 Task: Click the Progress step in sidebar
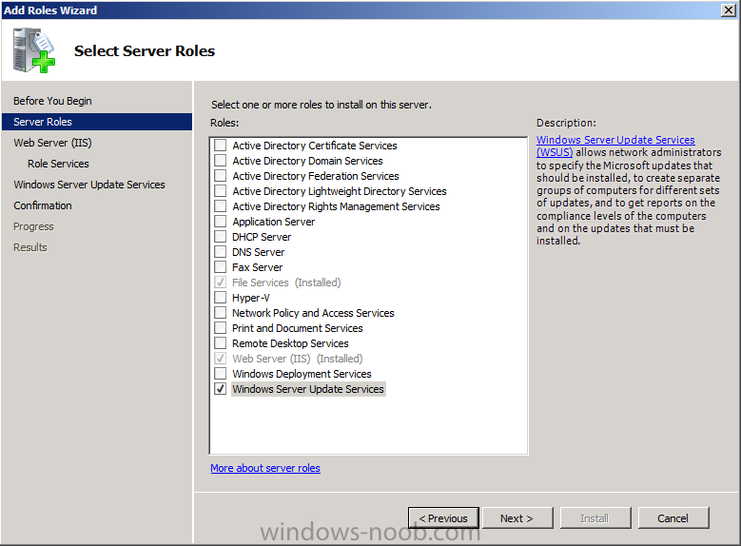tap(33, 226)
